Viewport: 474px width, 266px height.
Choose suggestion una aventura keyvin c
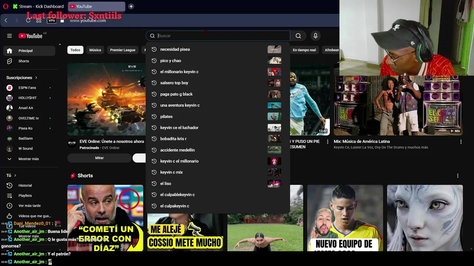(218, 105)
